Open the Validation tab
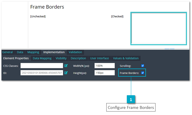 click(75, 52)
